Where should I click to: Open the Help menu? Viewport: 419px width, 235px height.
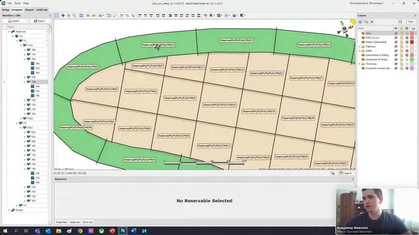pos(26,3)
